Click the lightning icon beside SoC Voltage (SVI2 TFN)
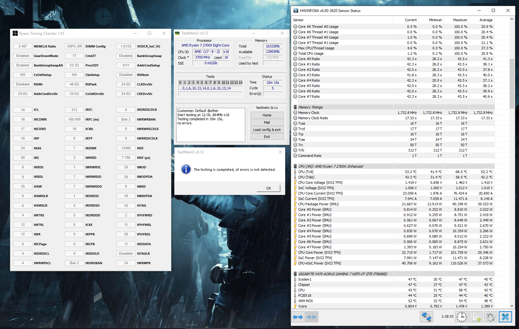 tap(295, 188)
